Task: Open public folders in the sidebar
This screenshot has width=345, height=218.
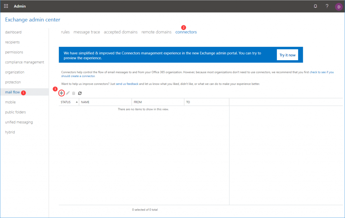Action: coord(15,112)
